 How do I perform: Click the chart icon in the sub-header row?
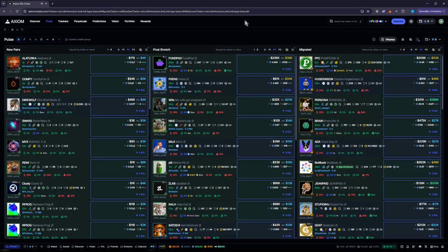click(x=17, y=29)
